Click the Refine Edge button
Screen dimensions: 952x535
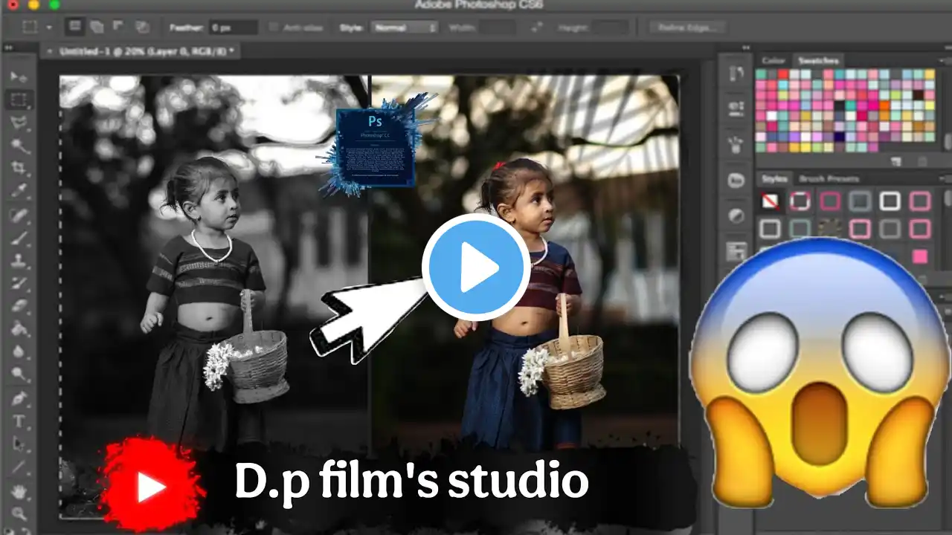pyautogui.click(x=688, y=27)
